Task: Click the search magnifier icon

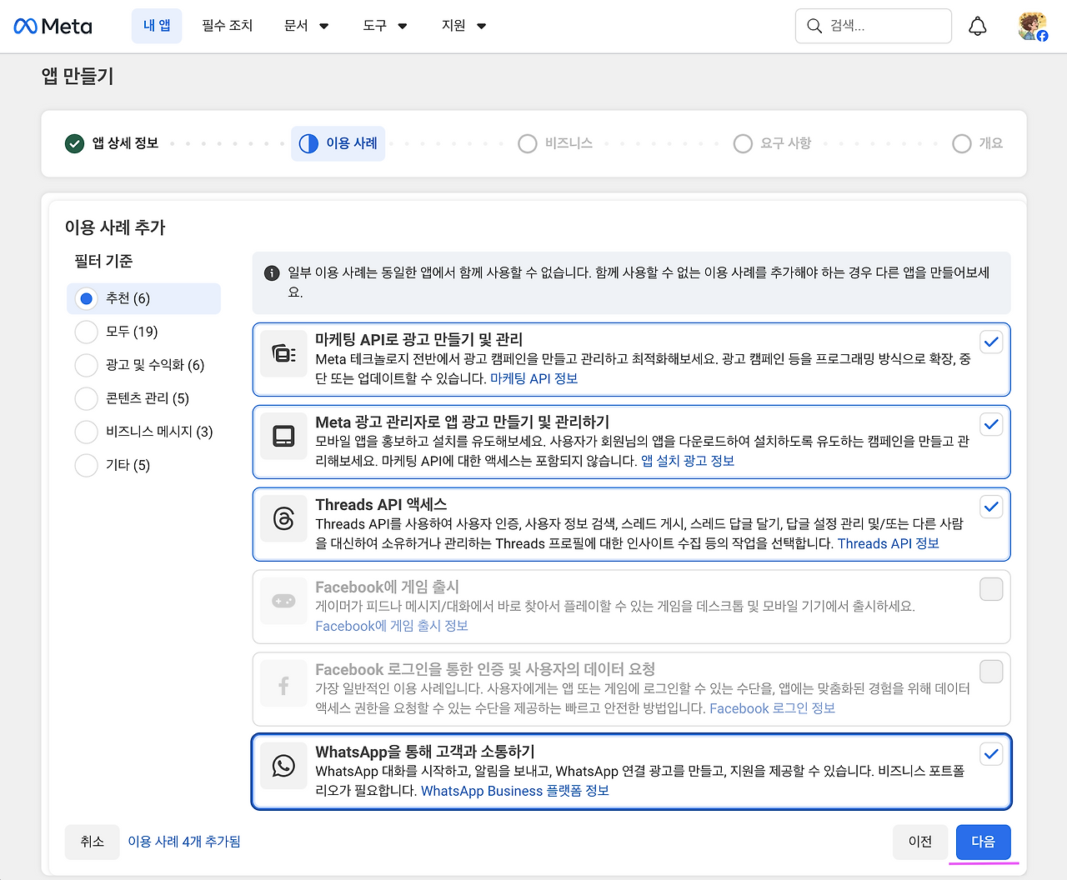Action: coord(814,27)
